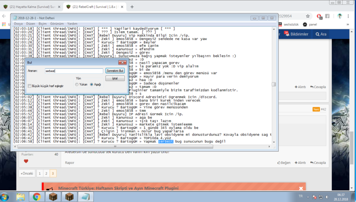This screenshot has width=356, height=202.
Task: Click the red Chrome extension icon
Action: pyautogui.click(x=319, y=16)
